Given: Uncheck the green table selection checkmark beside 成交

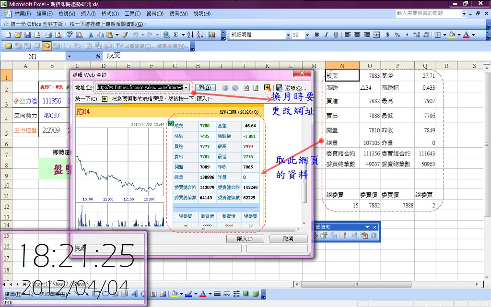Looking at the screenshot, I should coord(171,123).
